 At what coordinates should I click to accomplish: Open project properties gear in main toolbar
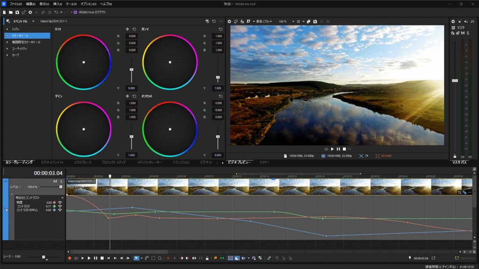click(x=30, y=12)
